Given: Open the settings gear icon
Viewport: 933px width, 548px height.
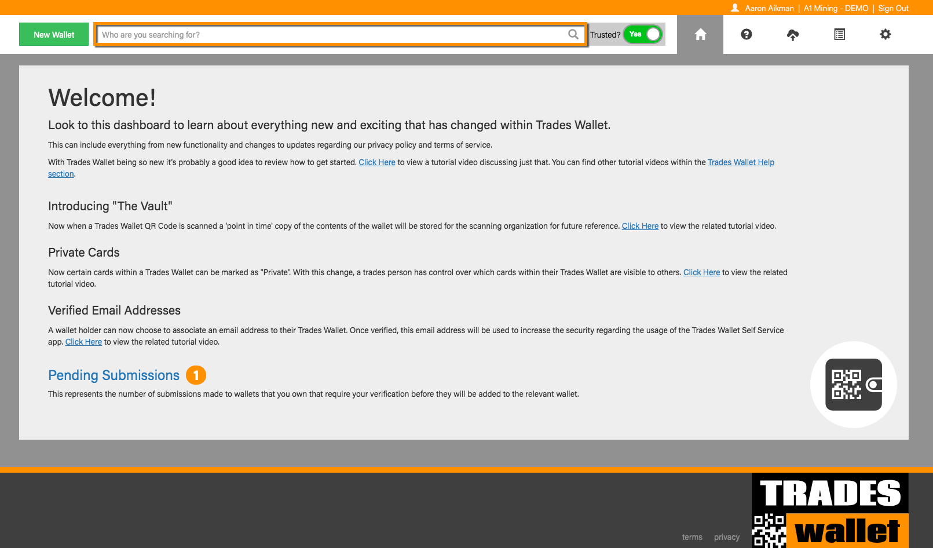Looking at the screenshot, I should click(x=886, y=35).
